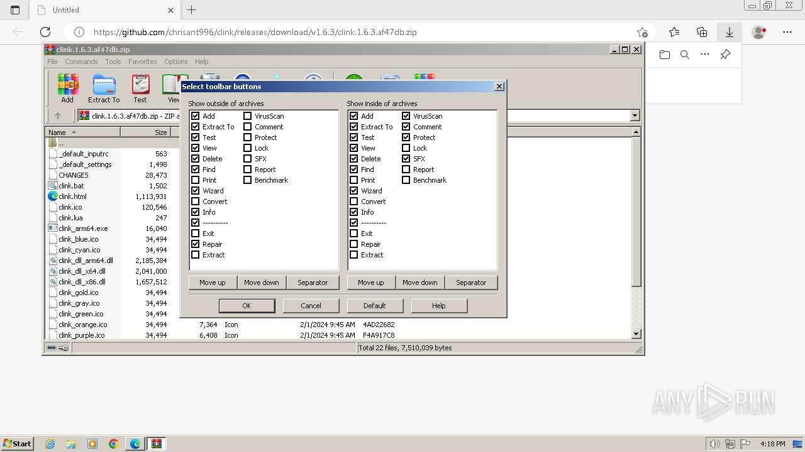
Task: Open the File menu
Action: [x=52, y=62]
